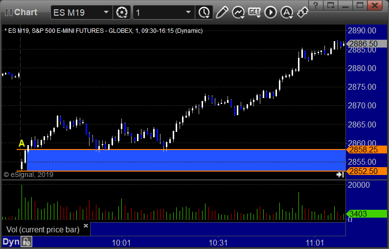Click the green 3403 volume label
The image size is (389, 249).
click(366, 214)
